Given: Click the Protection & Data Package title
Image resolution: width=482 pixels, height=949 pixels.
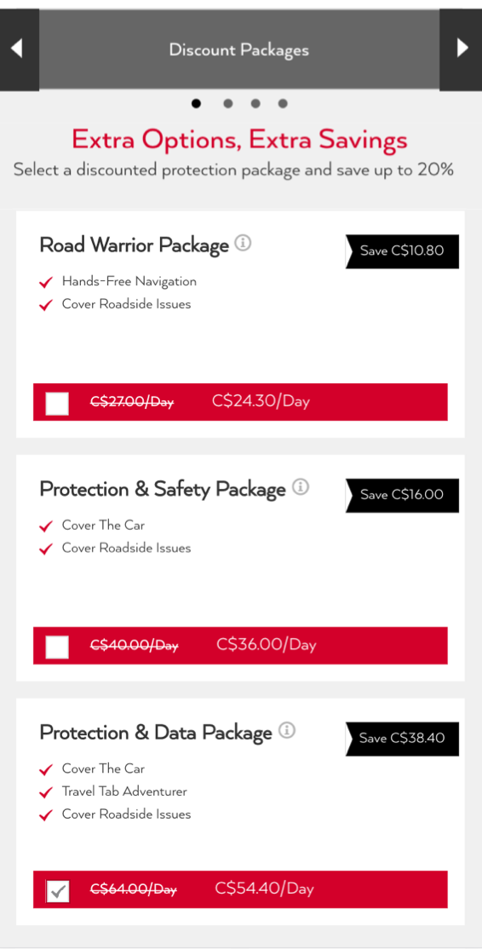Looking at the screenshot, I should [x=156, y=733].
